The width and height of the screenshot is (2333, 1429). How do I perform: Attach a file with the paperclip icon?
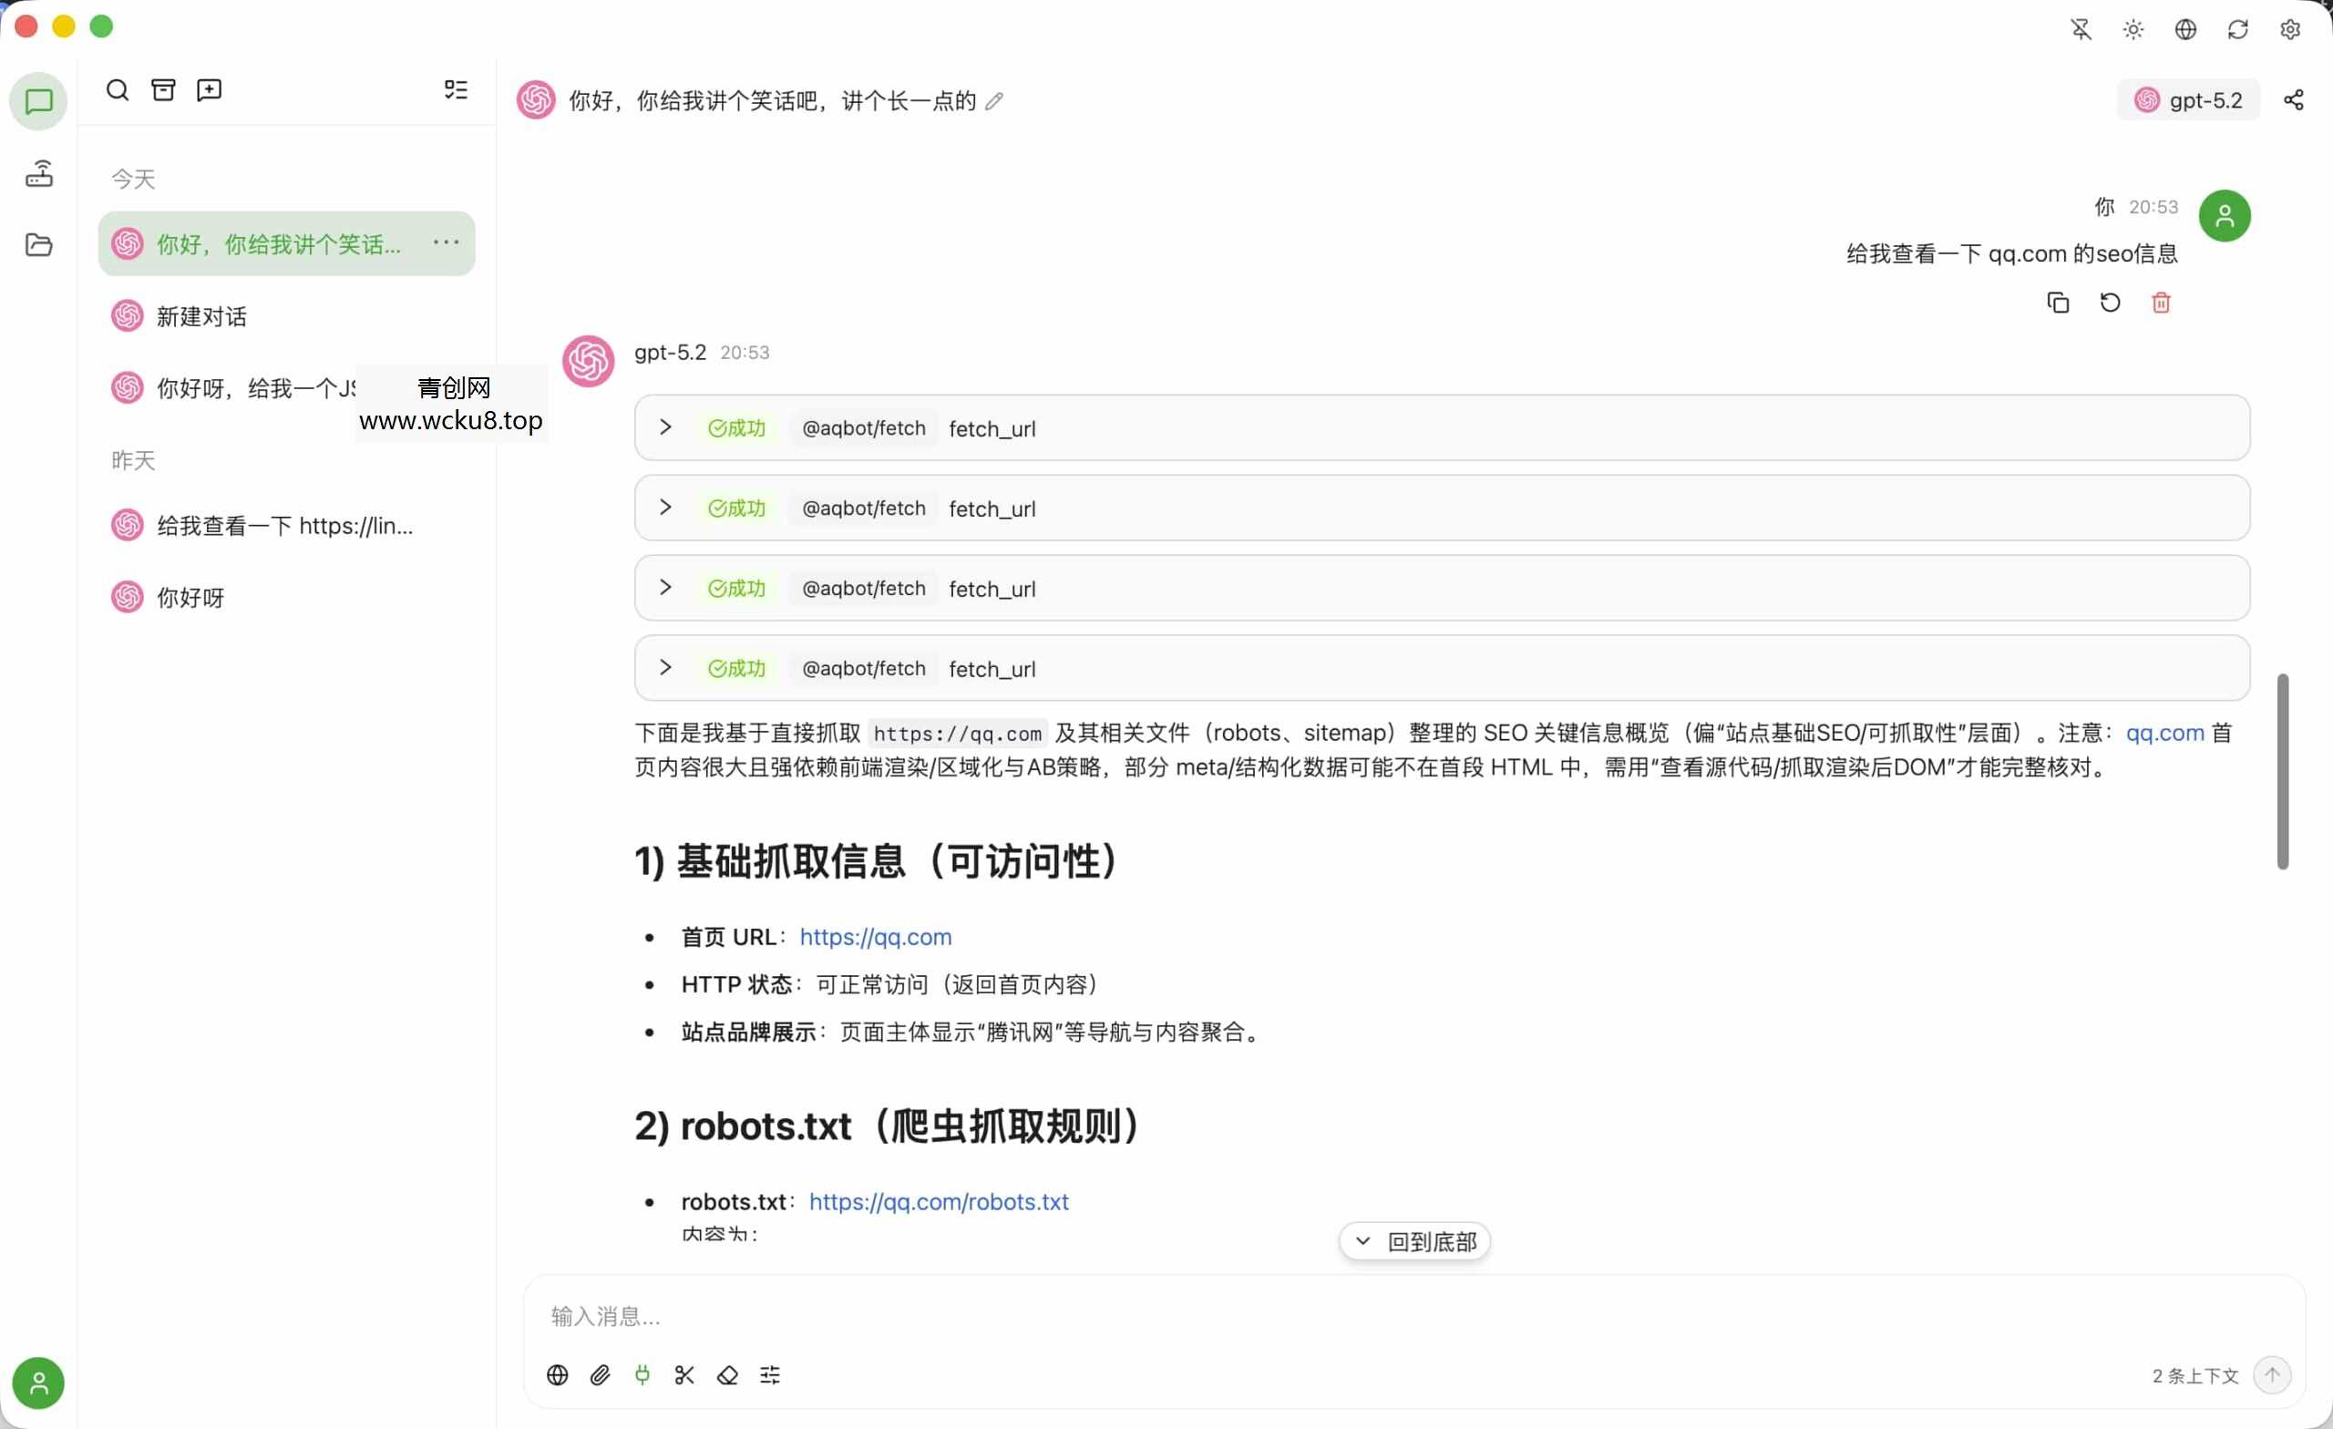click(x=600, y=1375)
